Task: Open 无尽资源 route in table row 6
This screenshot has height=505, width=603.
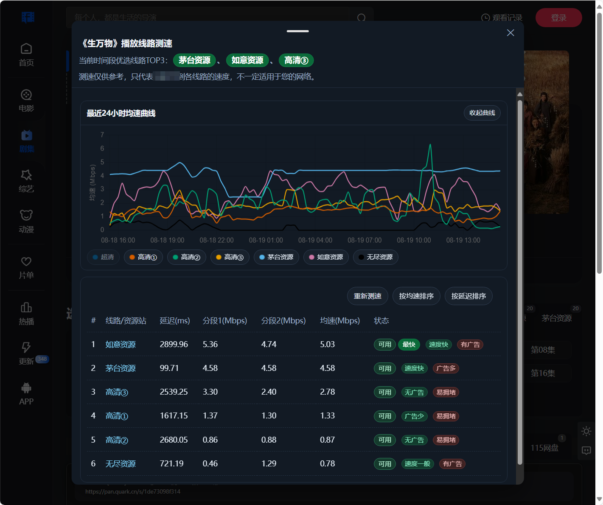Action: 121,464
